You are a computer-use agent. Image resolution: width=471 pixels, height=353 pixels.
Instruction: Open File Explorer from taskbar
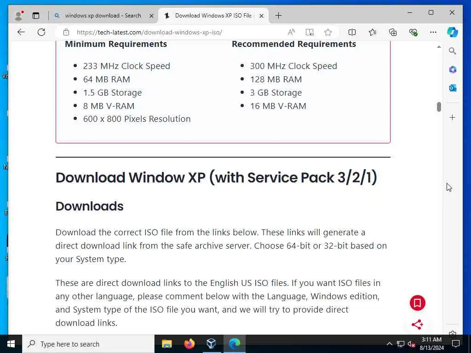[167, 344]
